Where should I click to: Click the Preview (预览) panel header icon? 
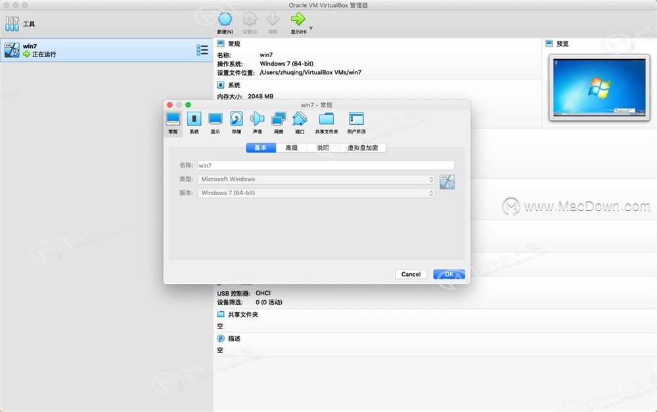pos(549,43)
